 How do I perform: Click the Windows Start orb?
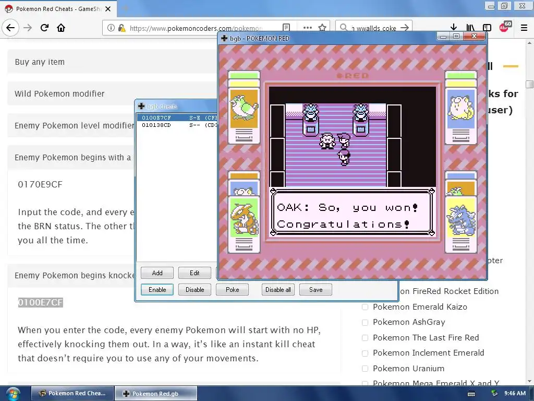13,394
